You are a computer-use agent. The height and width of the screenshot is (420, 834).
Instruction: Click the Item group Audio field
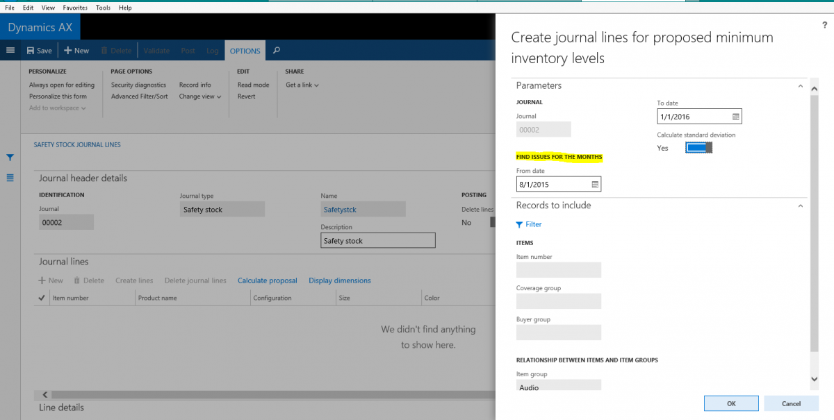(x=559, y=387)
